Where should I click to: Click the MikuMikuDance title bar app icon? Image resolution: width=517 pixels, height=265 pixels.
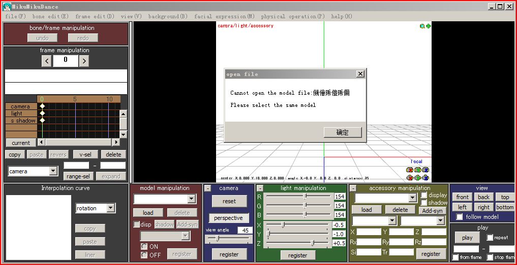(7, 6)
